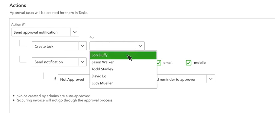Choose Jason Walker as the approver
Screen dimensions: 275x113
pyautogui.click(x=123, y=62)
